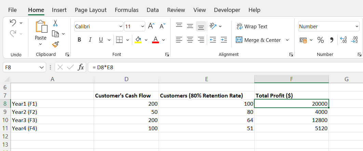Apply Comma style
Viewport: 363px width, 151px height.
coord(332,40)
